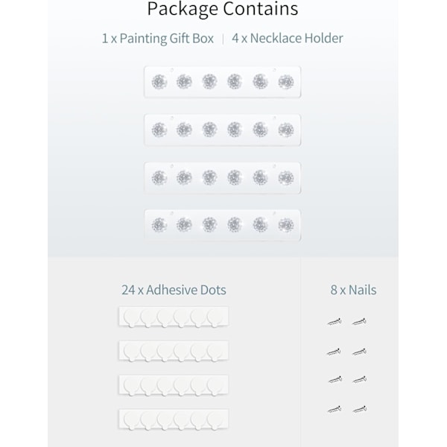The image size is (447, 447).
Task: Click the bottom-left nail icon
Action: (335, 410)
